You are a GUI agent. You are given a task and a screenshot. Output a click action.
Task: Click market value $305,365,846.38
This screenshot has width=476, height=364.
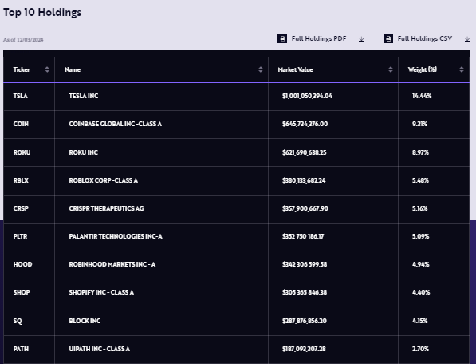(x=305, y=292)
